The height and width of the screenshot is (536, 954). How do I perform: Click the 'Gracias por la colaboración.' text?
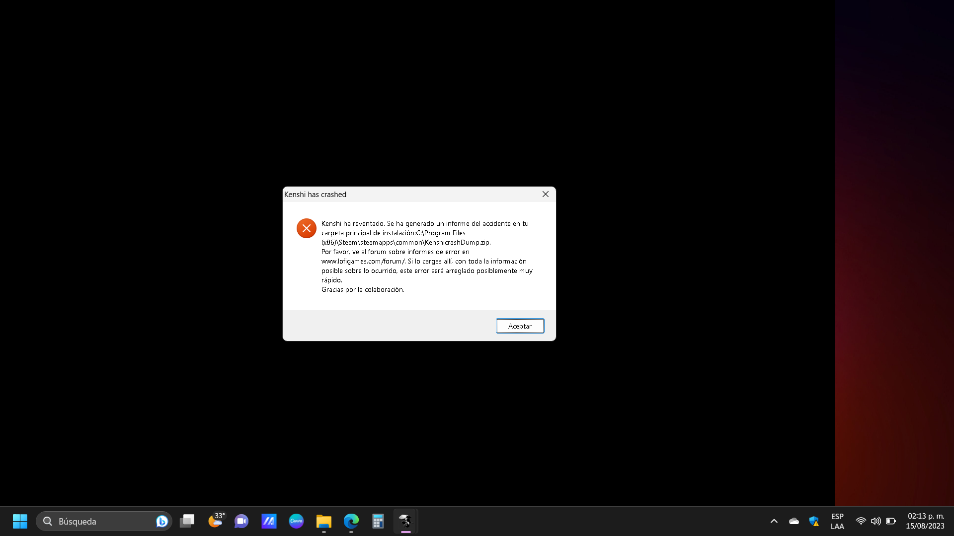[x=363, y=289]
